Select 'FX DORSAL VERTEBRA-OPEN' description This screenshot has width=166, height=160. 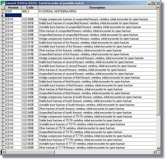(97, 12)
